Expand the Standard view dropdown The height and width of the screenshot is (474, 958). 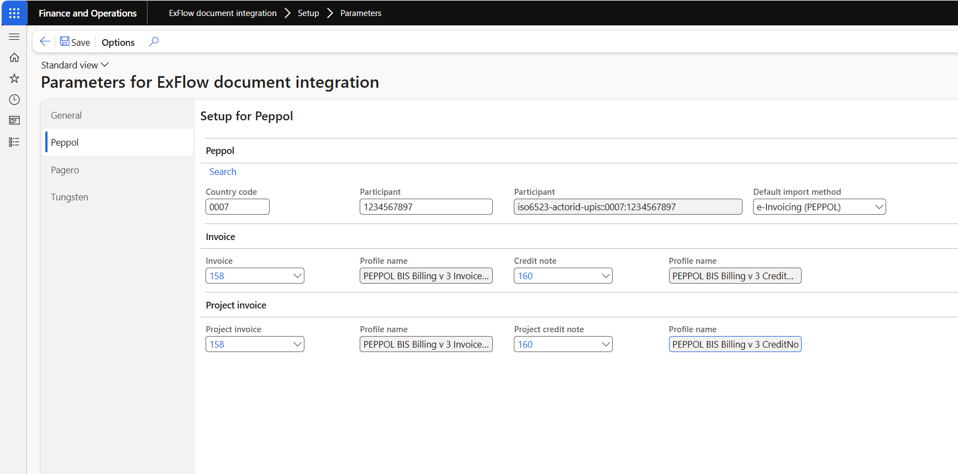[x=75, y=65]
